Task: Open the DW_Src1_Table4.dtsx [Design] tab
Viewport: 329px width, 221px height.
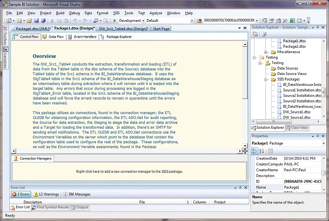Action: (x=123, y=29)
